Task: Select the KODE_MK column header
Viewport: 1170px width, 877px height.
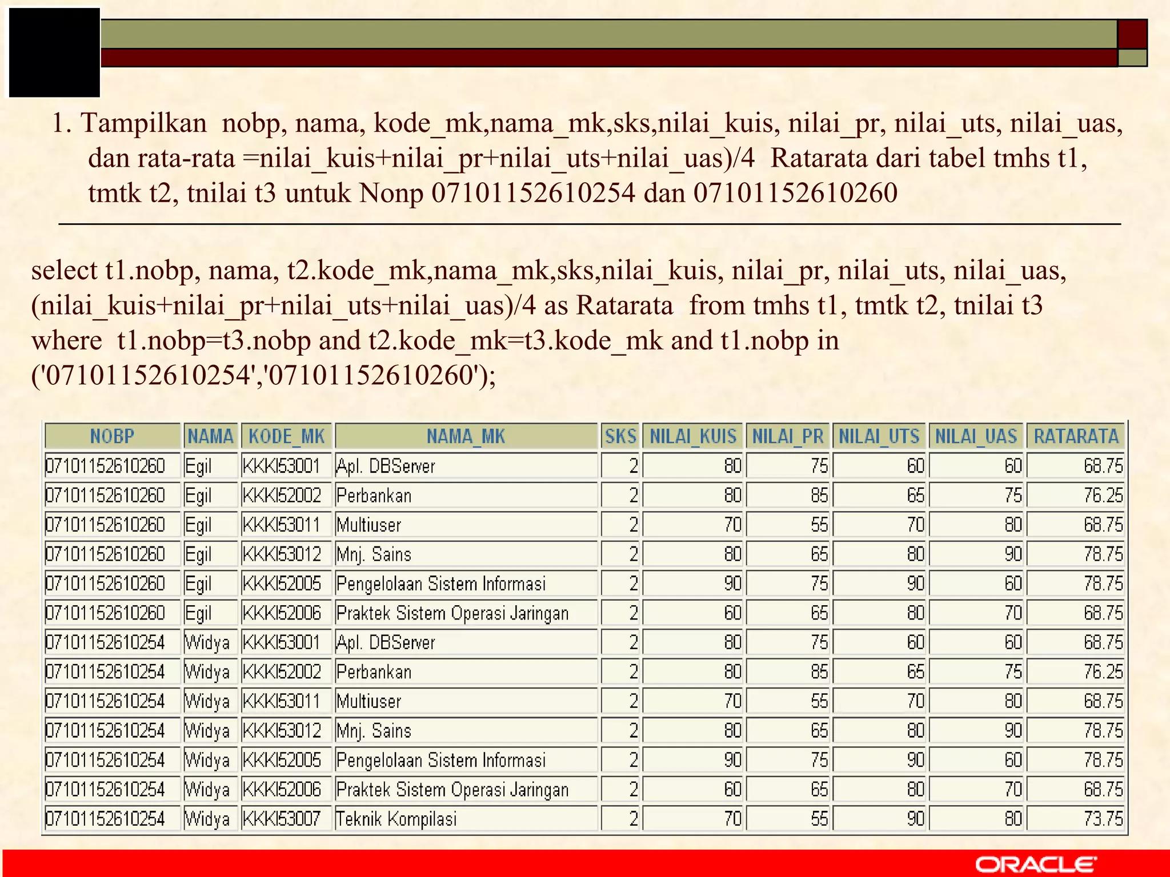Action: click(x=286, y=436)
